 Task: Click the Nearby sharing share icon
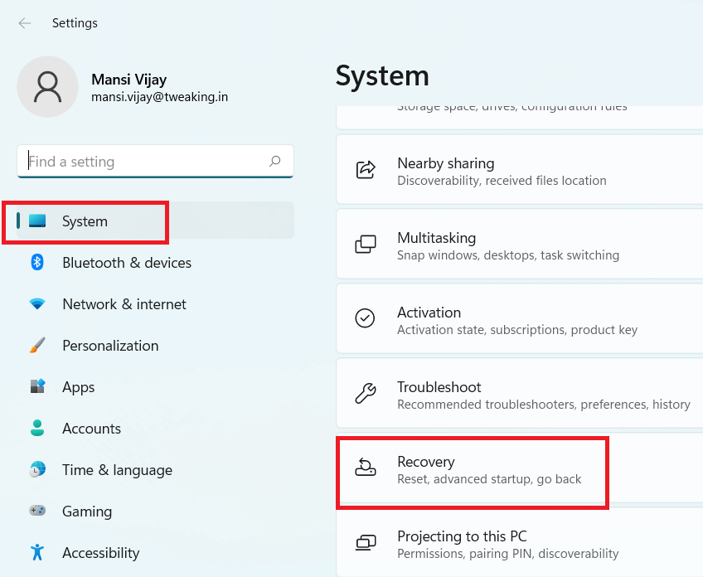[x=366, y=170]
